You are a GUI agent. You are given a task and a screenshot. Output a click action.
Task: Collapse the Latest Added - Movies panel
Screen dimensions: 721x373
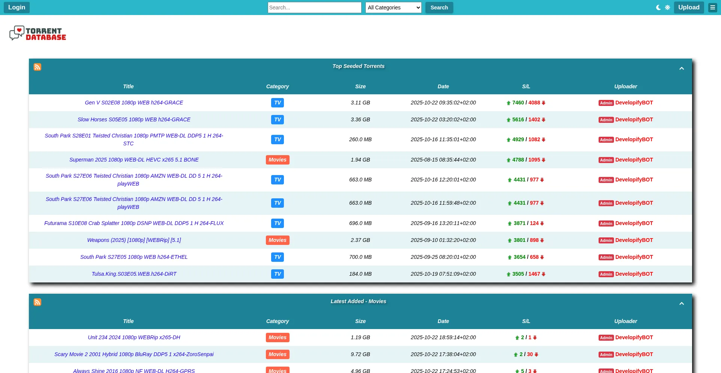682,304
